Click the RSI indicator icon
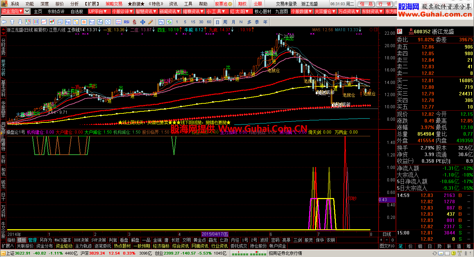474x257 pixels. (127, 22)
